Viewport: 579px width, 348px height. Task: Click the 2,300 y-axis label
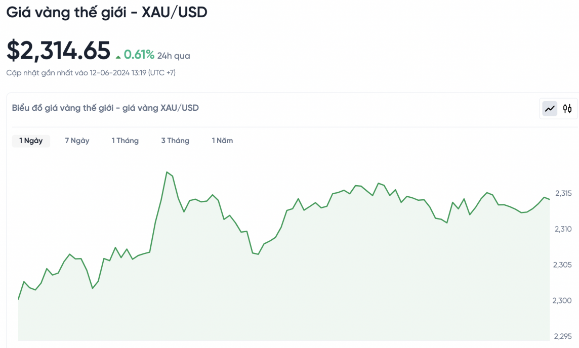coord(563,300)
